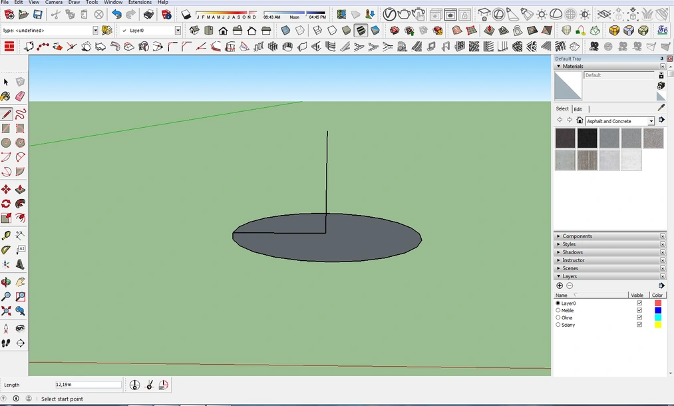Select the Rectangle drawing tool
This screenshot has height=406, width=674.
tap(7, 128)
